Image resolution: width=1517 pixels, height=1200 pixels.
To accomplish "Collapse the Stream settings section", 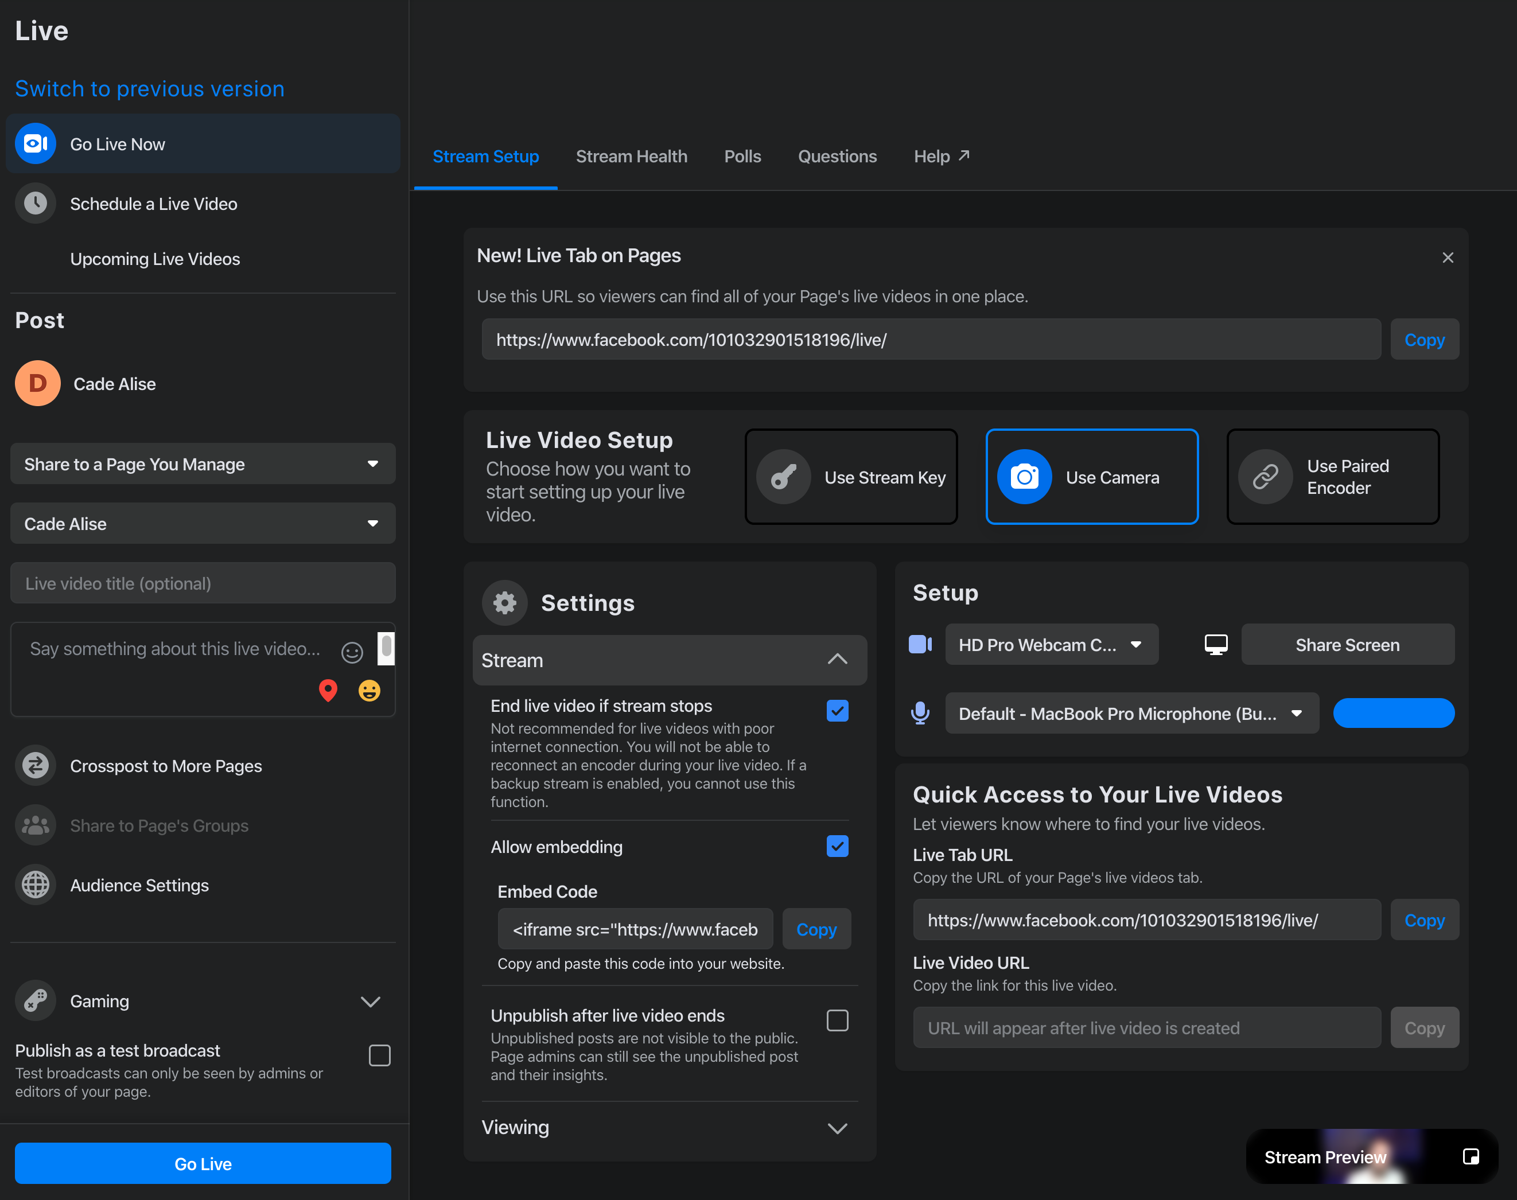I will [670, 660].
